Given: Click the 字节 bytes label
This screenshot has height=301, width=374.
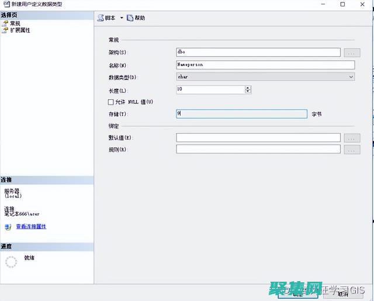Looking at the screenshot, I should point(317,114).
